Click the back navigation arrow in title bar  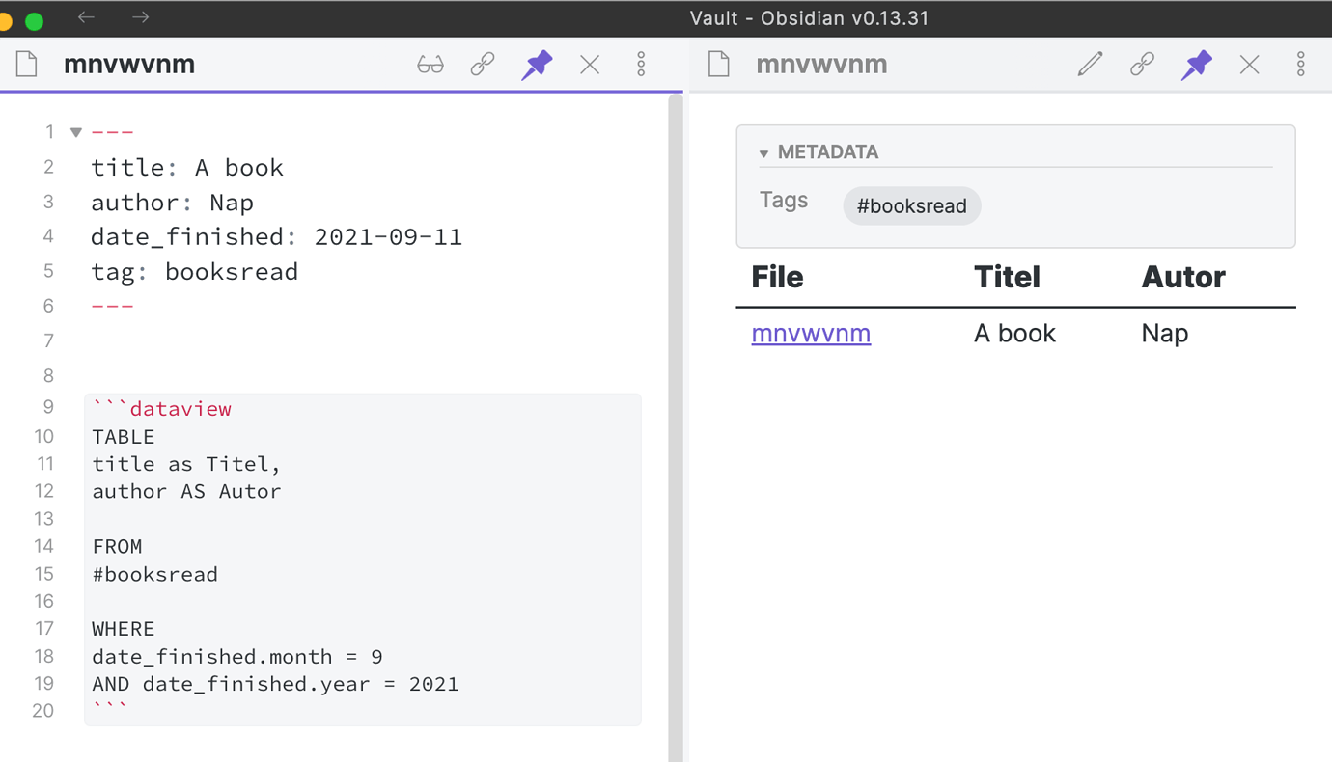(86, 17)
